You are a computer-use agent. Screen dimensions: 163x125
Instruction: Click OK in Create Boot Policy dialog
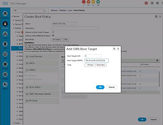coord(142,120)
